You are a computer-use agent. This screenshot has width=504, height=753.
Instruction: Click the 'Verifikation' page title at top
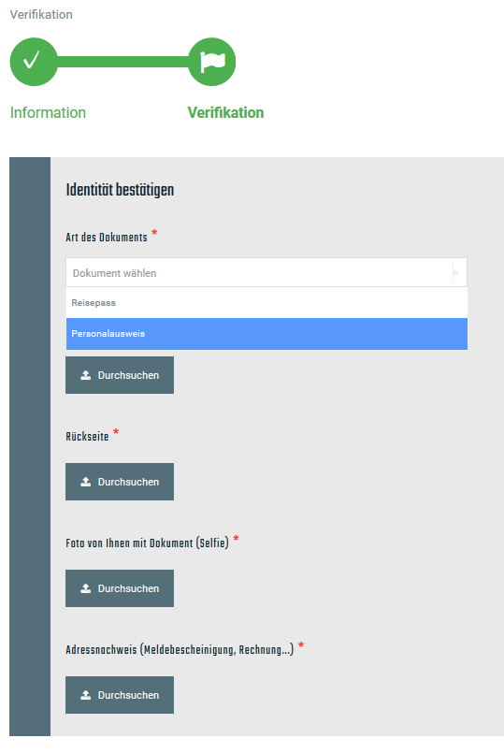41,14
